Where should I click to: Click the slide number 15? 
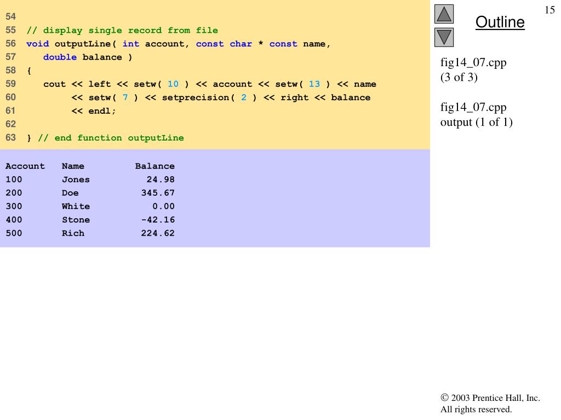(549, 10)
